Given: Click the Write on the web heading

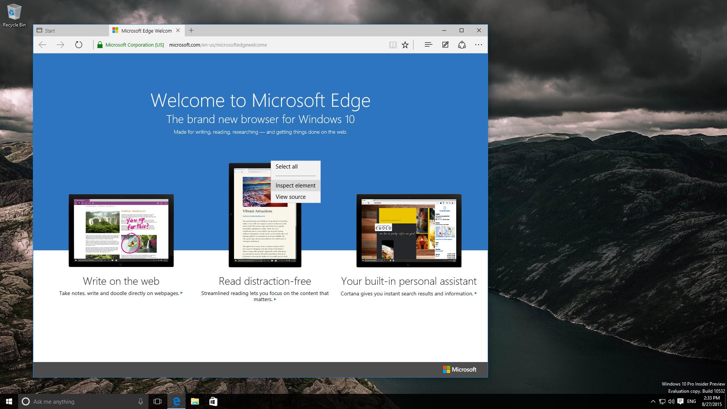Looking at the screenshot, I should click(x=121, y=281).
